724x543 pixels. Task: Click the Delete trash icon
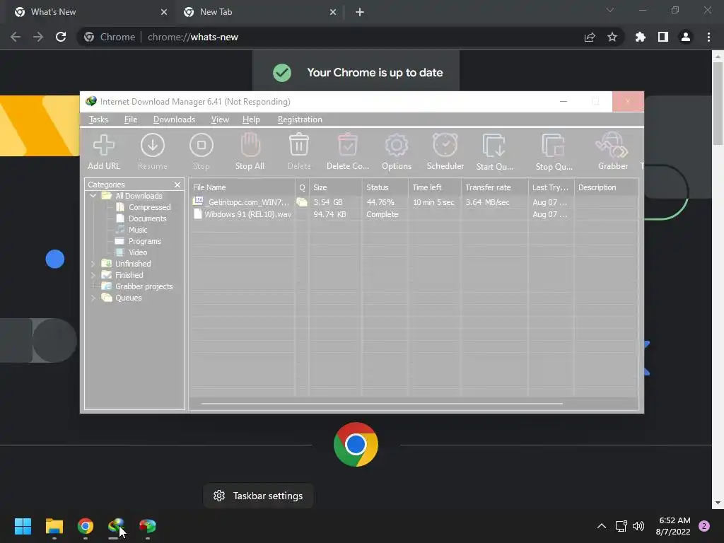[299, 152]
